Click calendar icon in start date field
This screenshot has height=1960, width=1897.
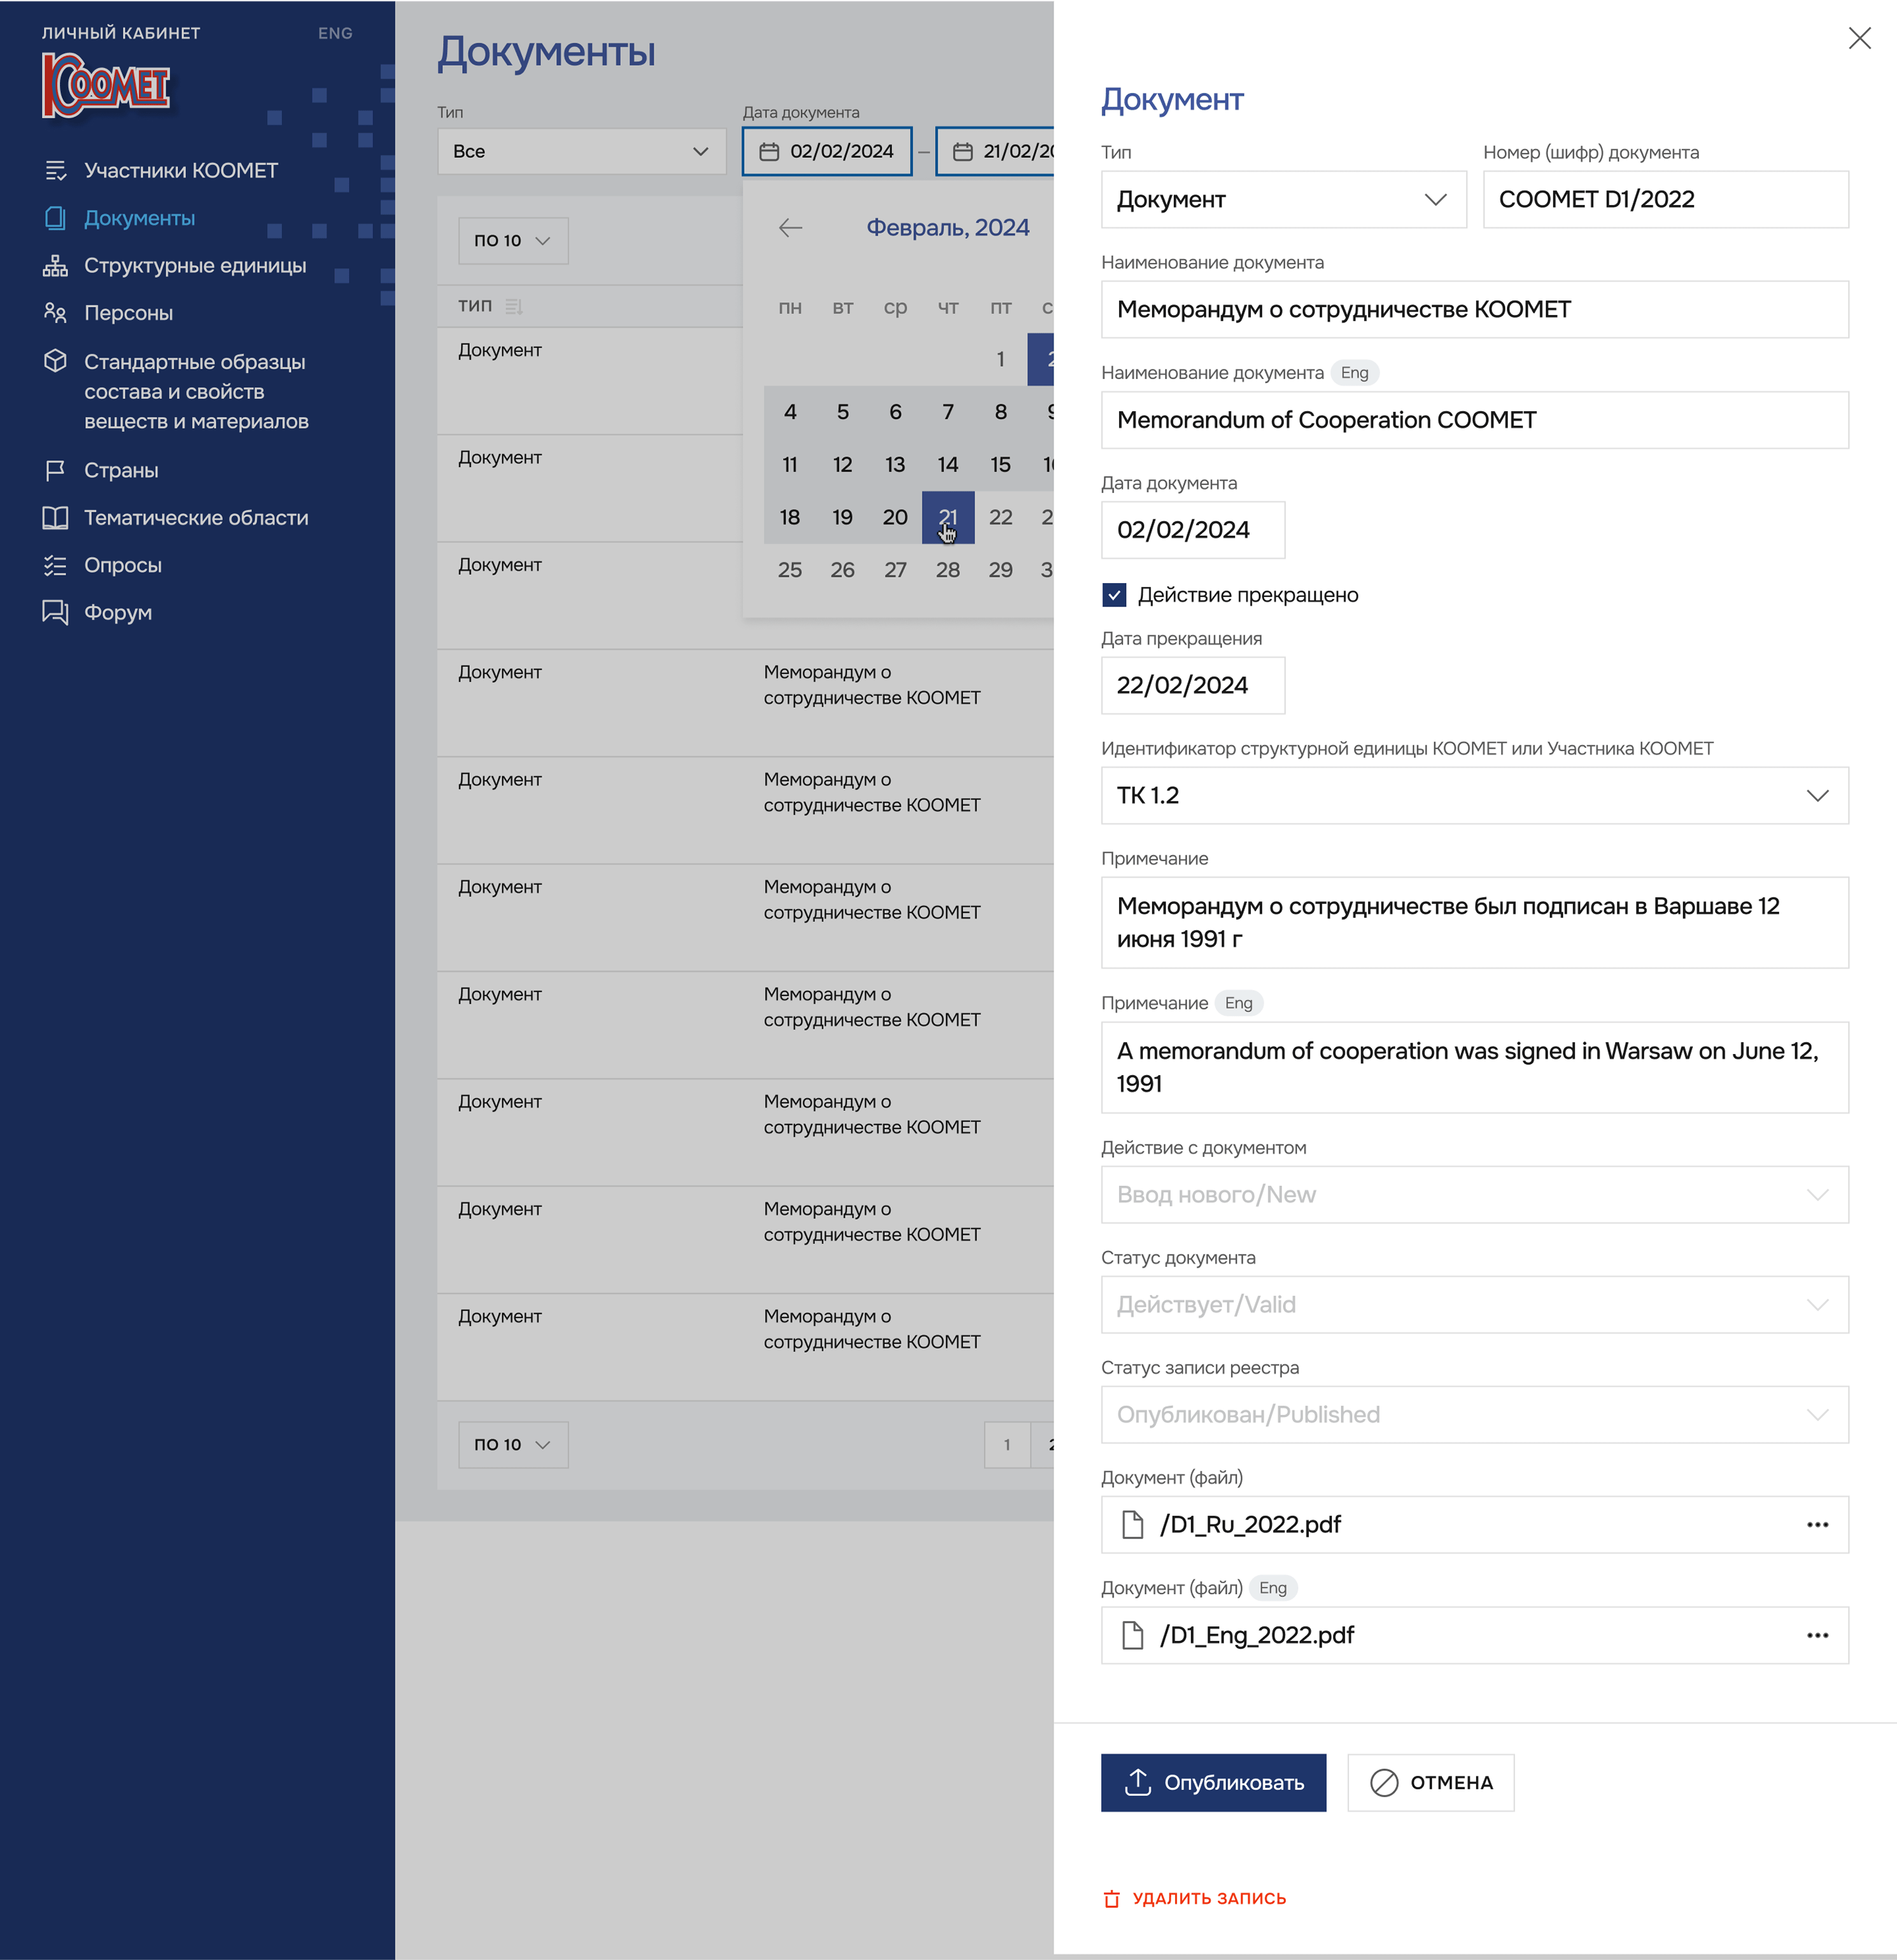769,152
